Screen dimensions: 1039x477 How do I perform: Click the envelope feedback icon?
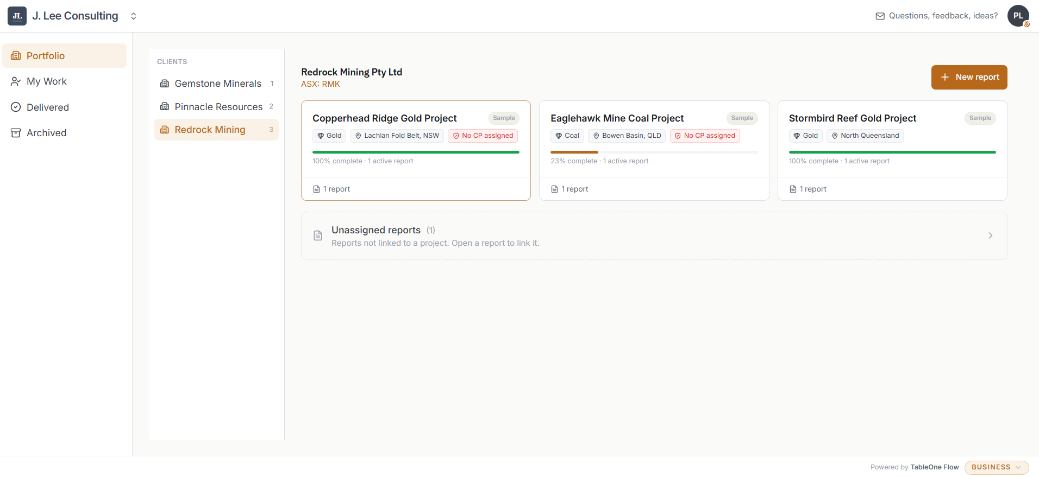[880, 16]
